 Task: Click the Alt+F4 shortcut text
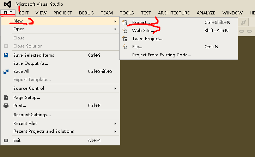94,140
